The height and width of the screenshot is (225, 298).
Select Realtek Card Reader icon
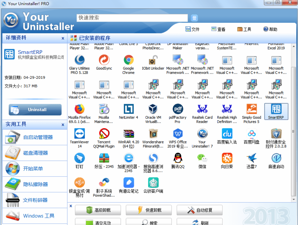click(202, 109)
